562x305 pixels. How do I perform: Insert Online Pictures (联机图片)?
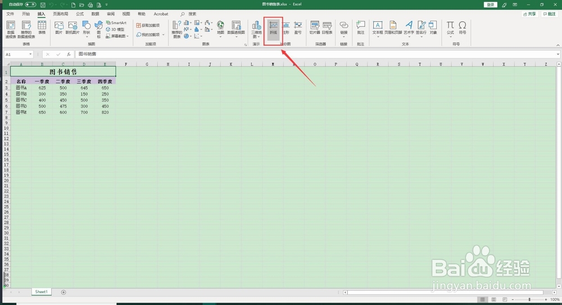coord(72,28)
